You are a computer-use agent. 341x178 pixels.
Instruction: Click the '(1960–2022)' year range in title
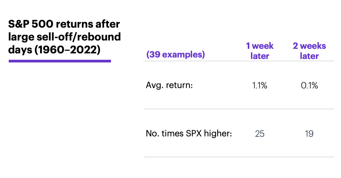coord(67,50)
